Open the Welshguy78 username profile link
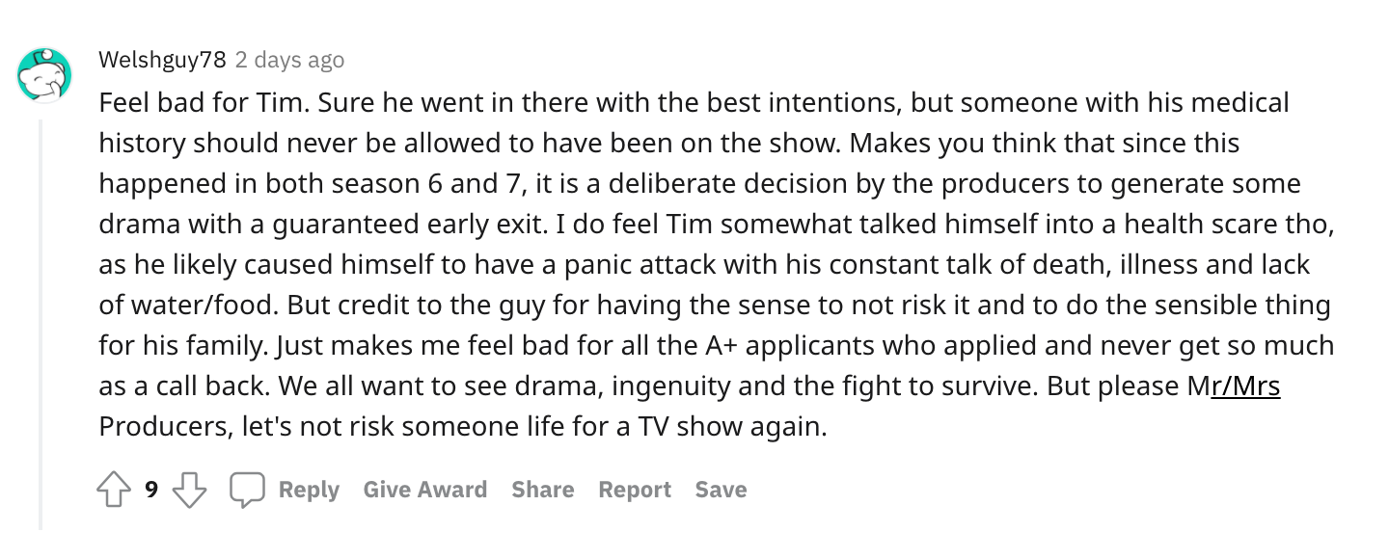This screenshot has width=1389, height=559. [x=162, y=60]
